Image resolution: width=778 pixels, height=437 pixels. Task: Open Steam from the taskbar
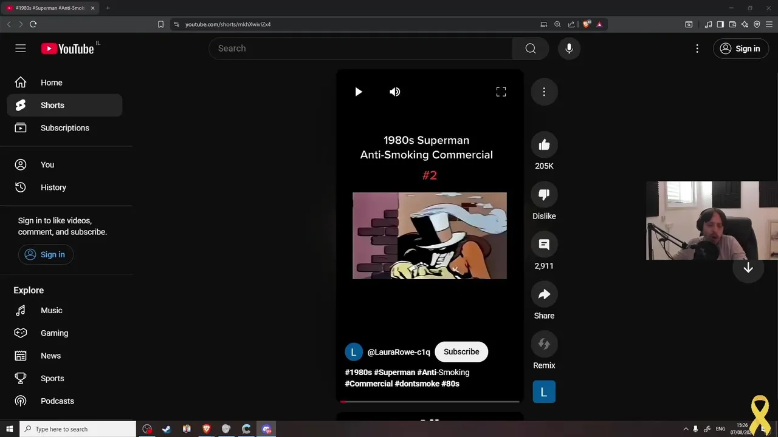pos(167,429)
